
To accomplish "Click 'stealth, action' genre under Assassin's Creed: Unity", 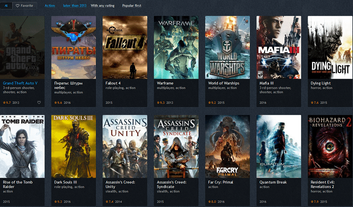I will point(117,191).
